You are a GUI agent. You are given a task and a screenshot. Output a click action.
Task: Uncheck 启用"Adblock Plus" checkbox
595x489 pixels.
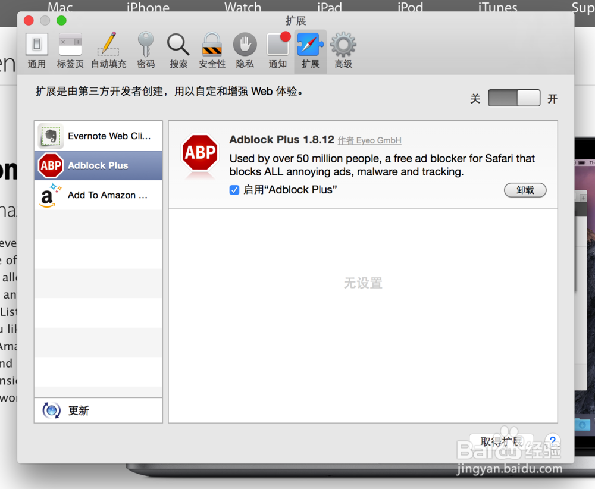pos(234,190)
